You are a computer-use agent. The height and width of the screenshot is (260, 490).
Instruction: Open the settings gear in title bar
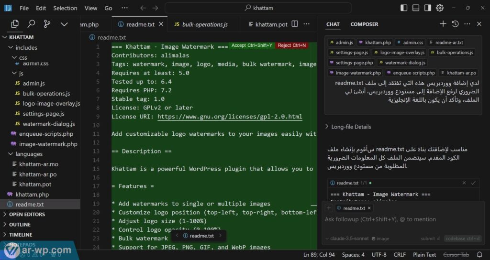(x=439, y=8)
